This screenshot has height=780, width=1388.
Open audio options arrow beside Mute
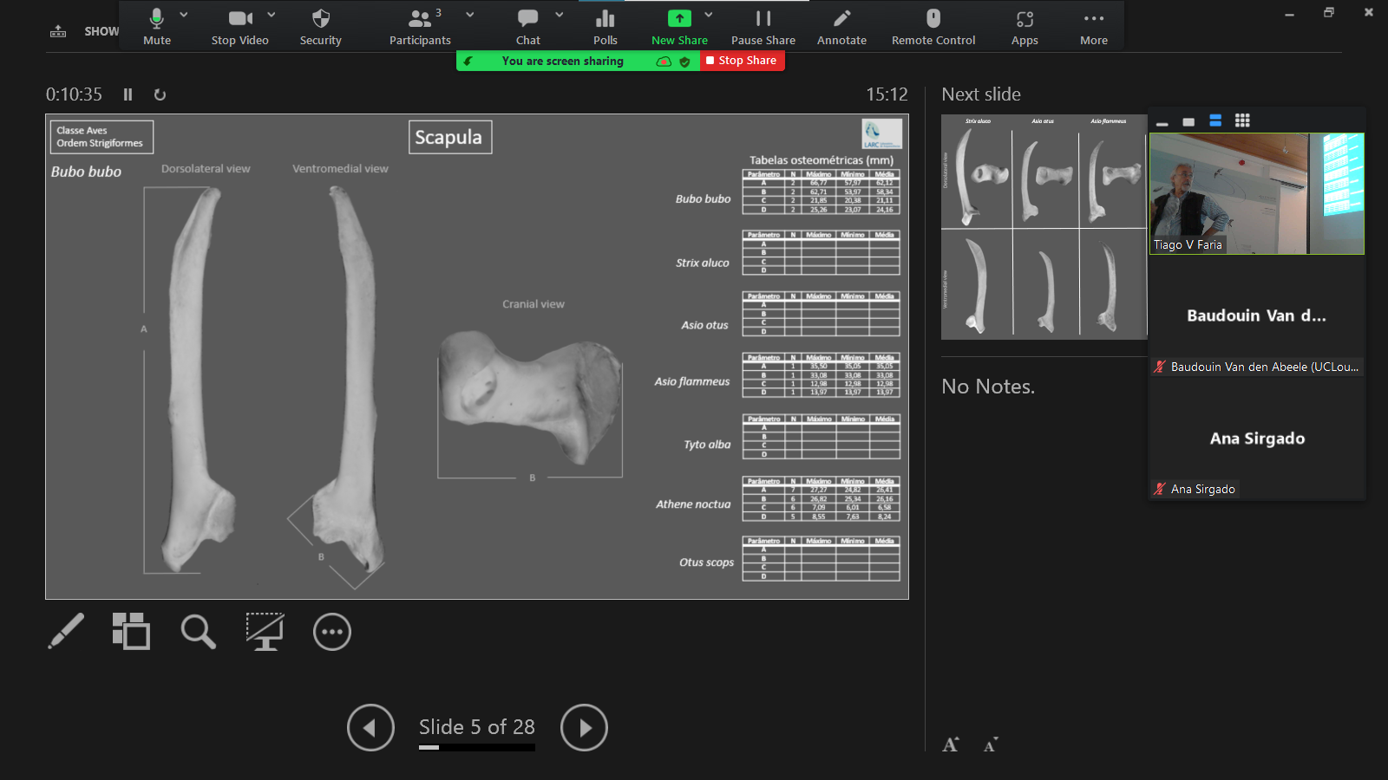[x=183, y=15]
